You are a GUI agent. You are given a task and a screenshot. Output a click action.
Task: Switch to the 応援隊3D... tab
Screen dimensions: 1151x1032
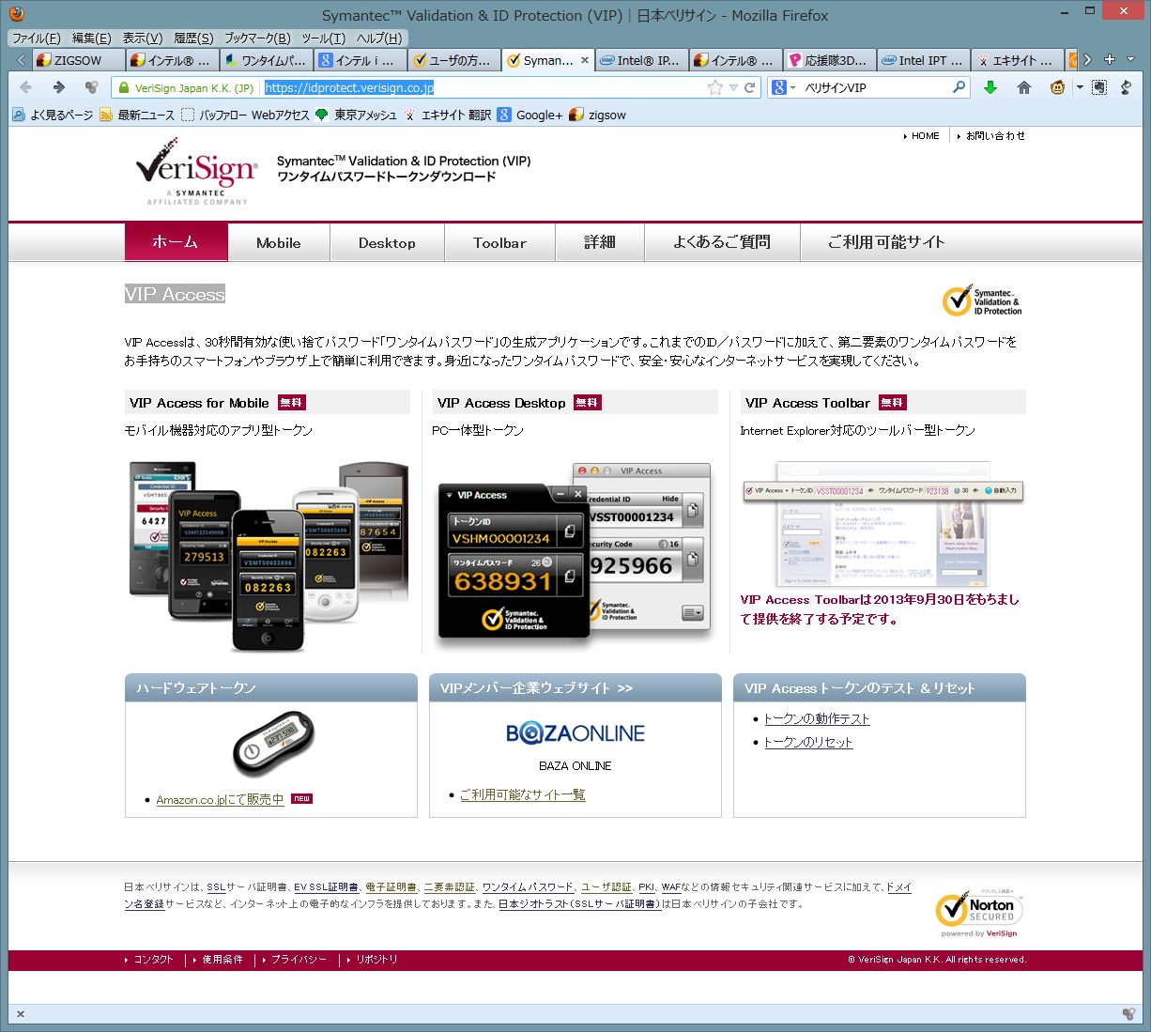[x=830, y=60]
